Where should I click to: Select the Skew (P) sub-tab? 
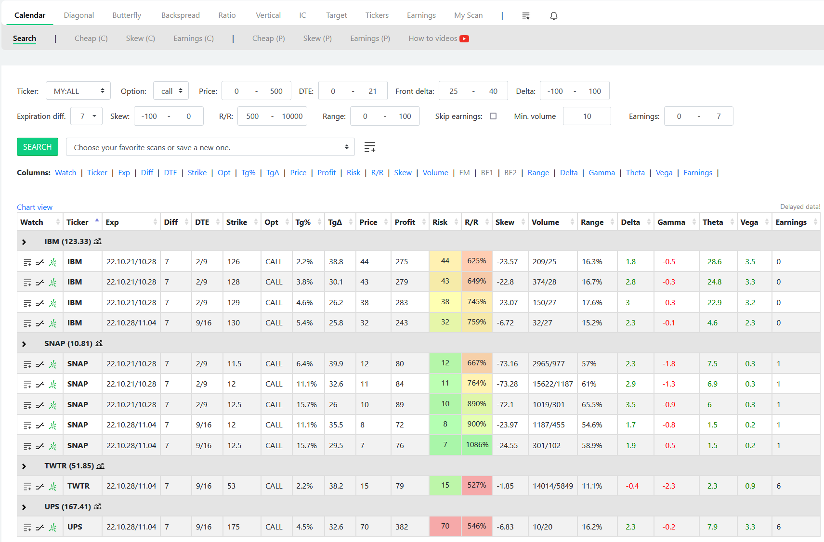click(317, 39)
